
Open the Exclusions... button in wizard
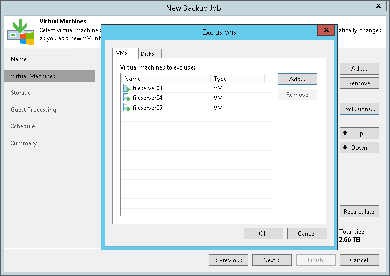pos(360,109)
